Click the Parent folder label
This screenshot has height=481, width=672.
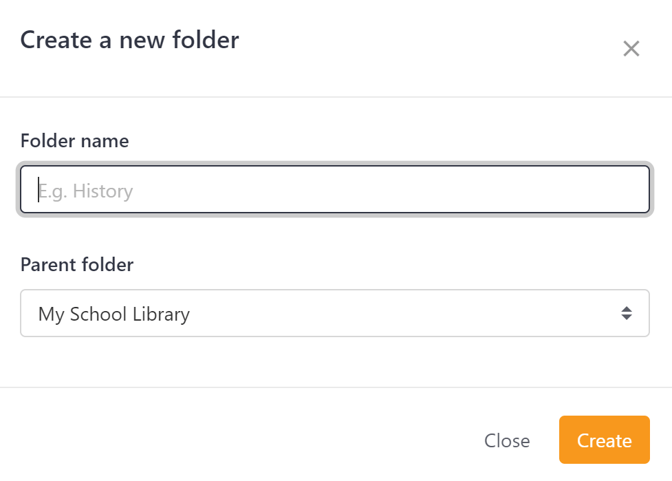[77, 265]
